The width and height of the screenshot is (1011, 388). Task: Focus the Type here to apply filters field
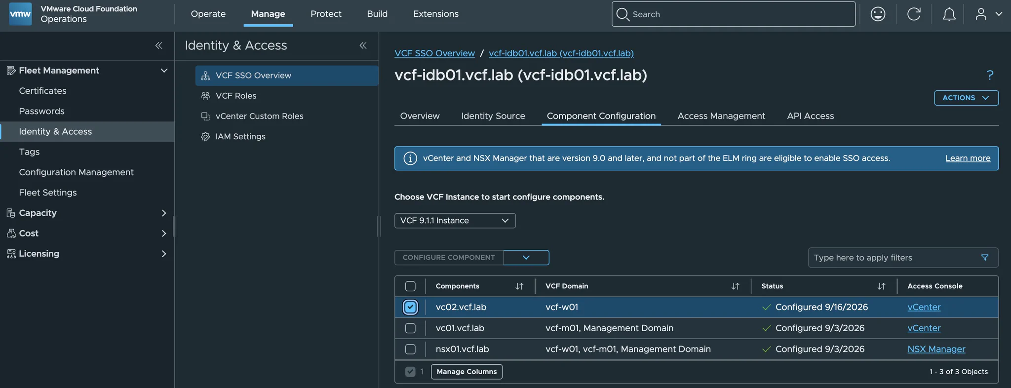pos(903,258)
